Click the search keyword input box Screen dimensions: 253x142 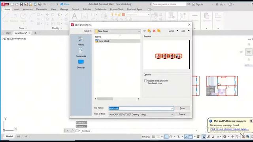click(x=169, y=4)
